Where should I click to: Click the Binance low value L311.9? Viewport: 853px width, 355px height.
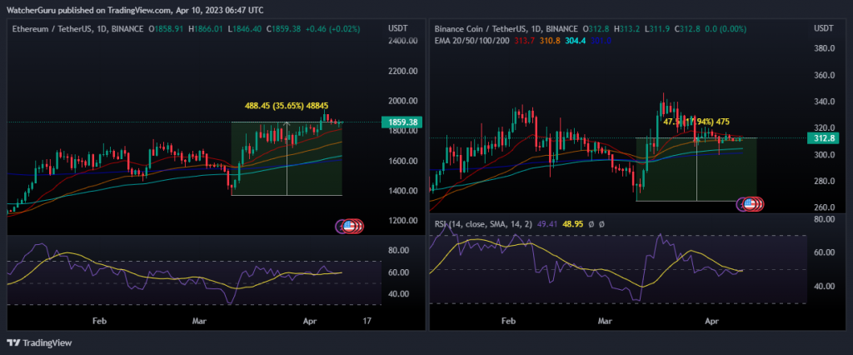click(x=656, y=28)
